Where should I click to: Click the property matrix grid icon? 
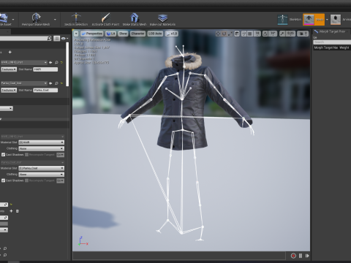pos(56,38)
